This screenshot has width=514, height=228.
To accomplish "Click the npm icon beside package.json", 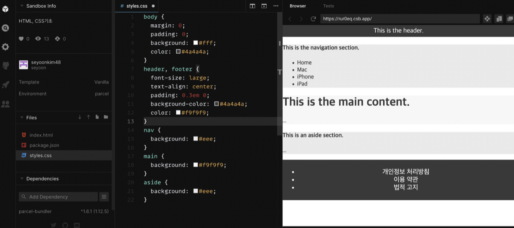I will pyautogui.click(x=24, y=145).
